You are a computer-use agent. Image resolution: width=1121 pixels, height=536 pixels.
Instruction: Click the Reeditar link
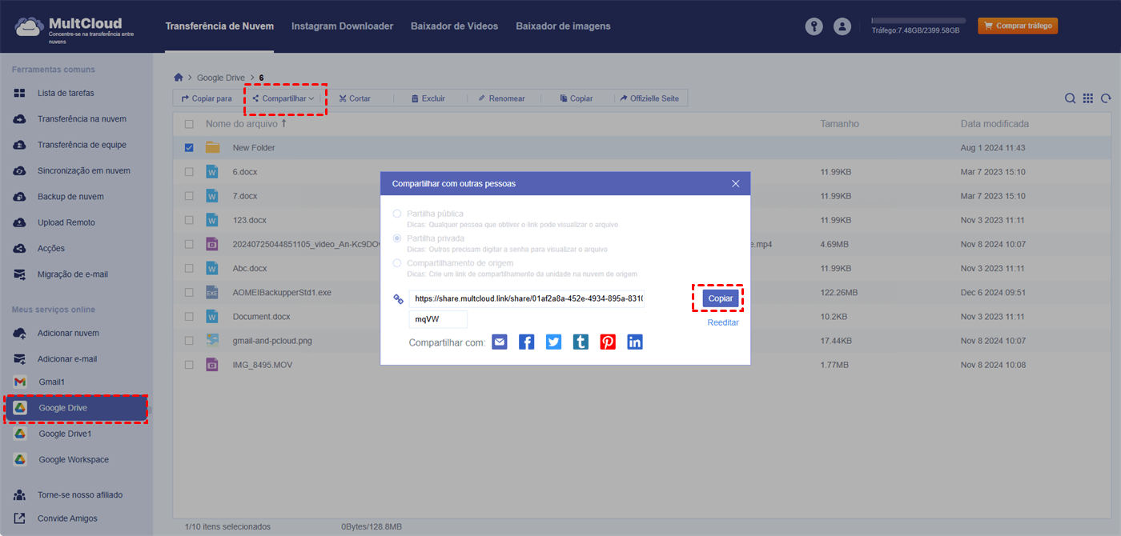coord(723,323)
